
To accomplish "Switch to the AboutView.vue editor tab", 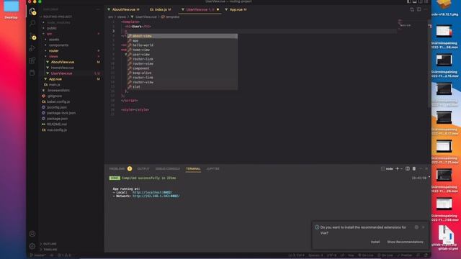I will [123, 9].
